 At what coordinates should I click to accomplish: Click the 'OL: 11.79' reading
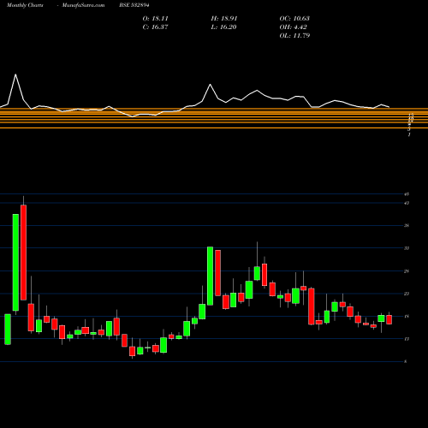tap(294, 36)
